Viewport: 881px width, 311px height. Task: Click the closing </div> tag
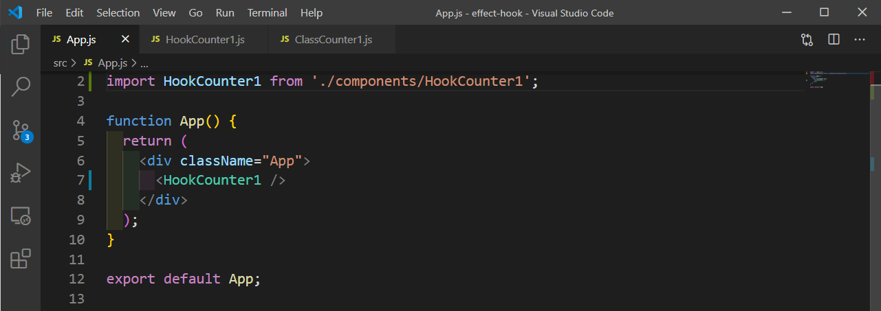click(x=164, y=200)
